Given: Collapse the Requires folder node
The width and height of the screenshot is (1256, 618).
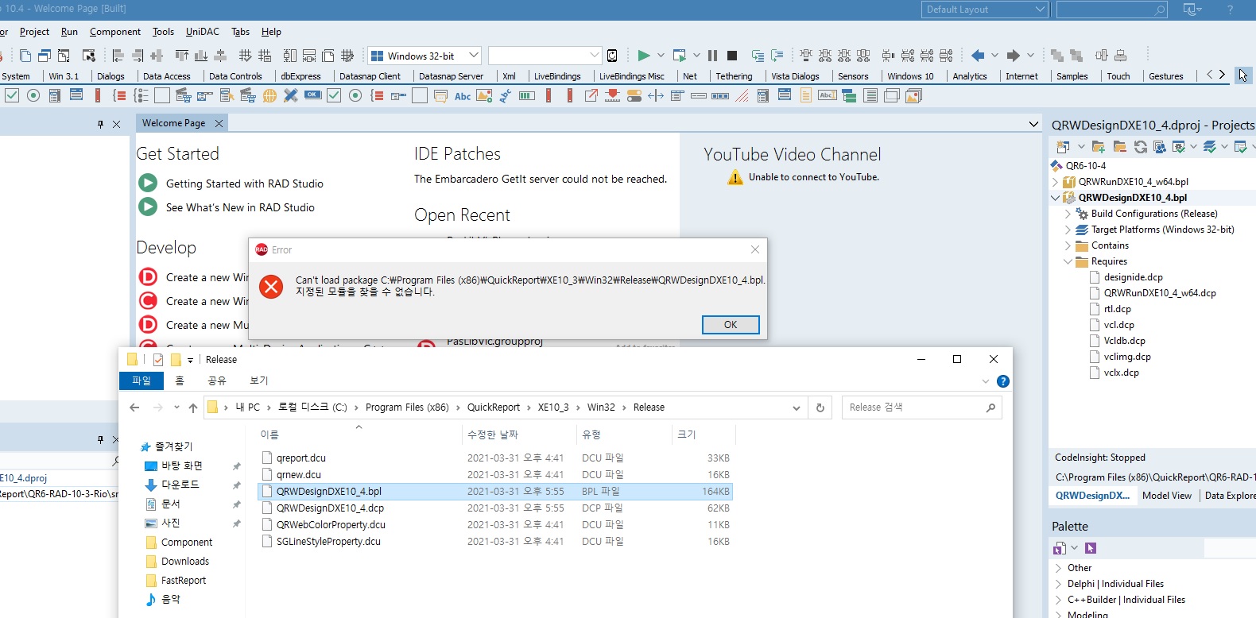Looking at the screenshot, I should [1068, 261].
